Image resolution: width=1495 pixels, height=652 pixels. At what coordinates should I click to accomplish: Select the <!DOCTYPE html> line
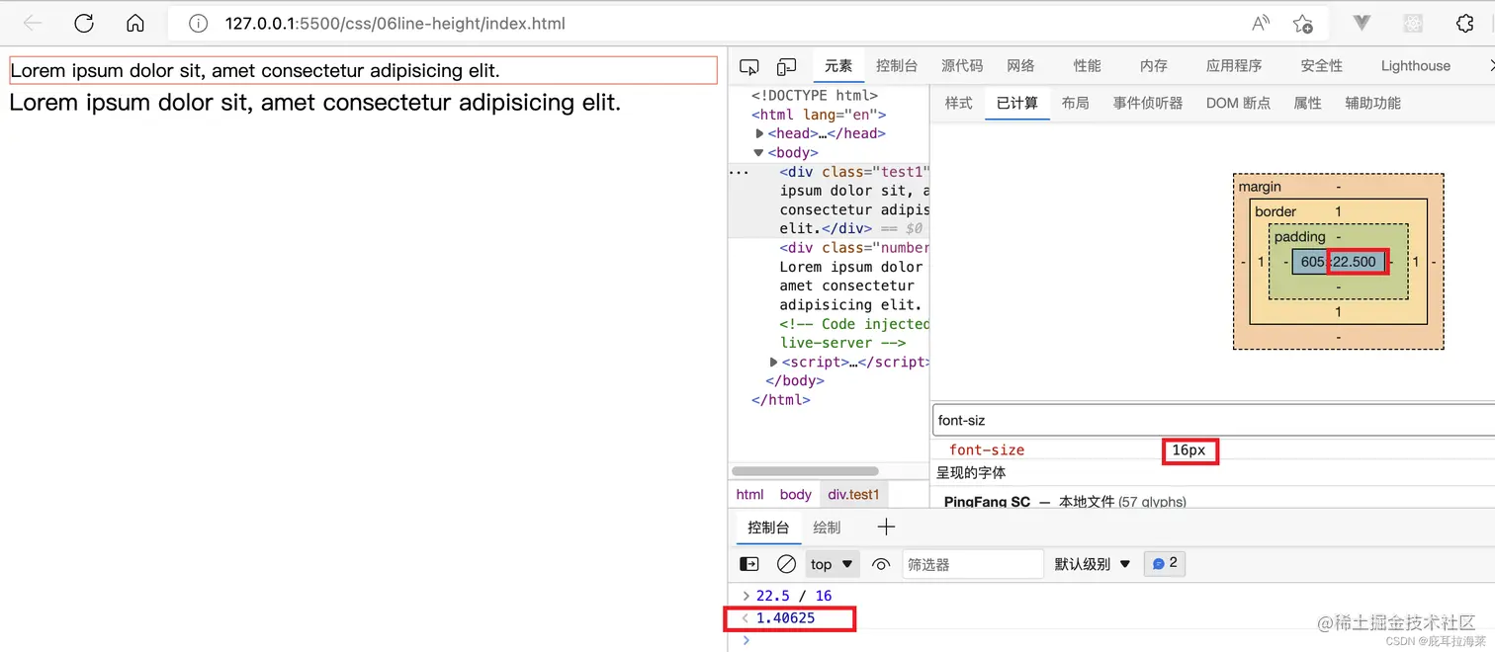[814, 96]
